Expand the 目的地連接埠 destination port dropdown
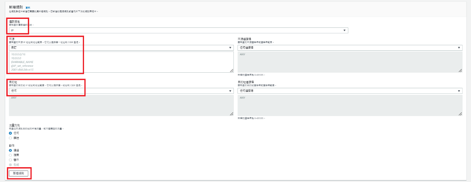 coord(350,91)
